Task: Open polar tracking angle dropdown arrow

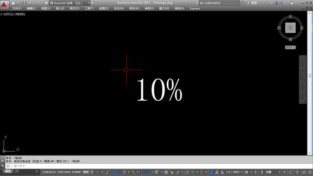Action: click(x=128, y=172)
